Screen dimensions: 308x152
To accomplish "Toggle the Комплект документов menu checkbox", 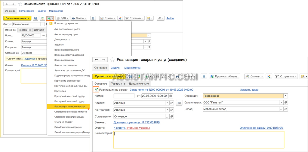I will (51, 23).
